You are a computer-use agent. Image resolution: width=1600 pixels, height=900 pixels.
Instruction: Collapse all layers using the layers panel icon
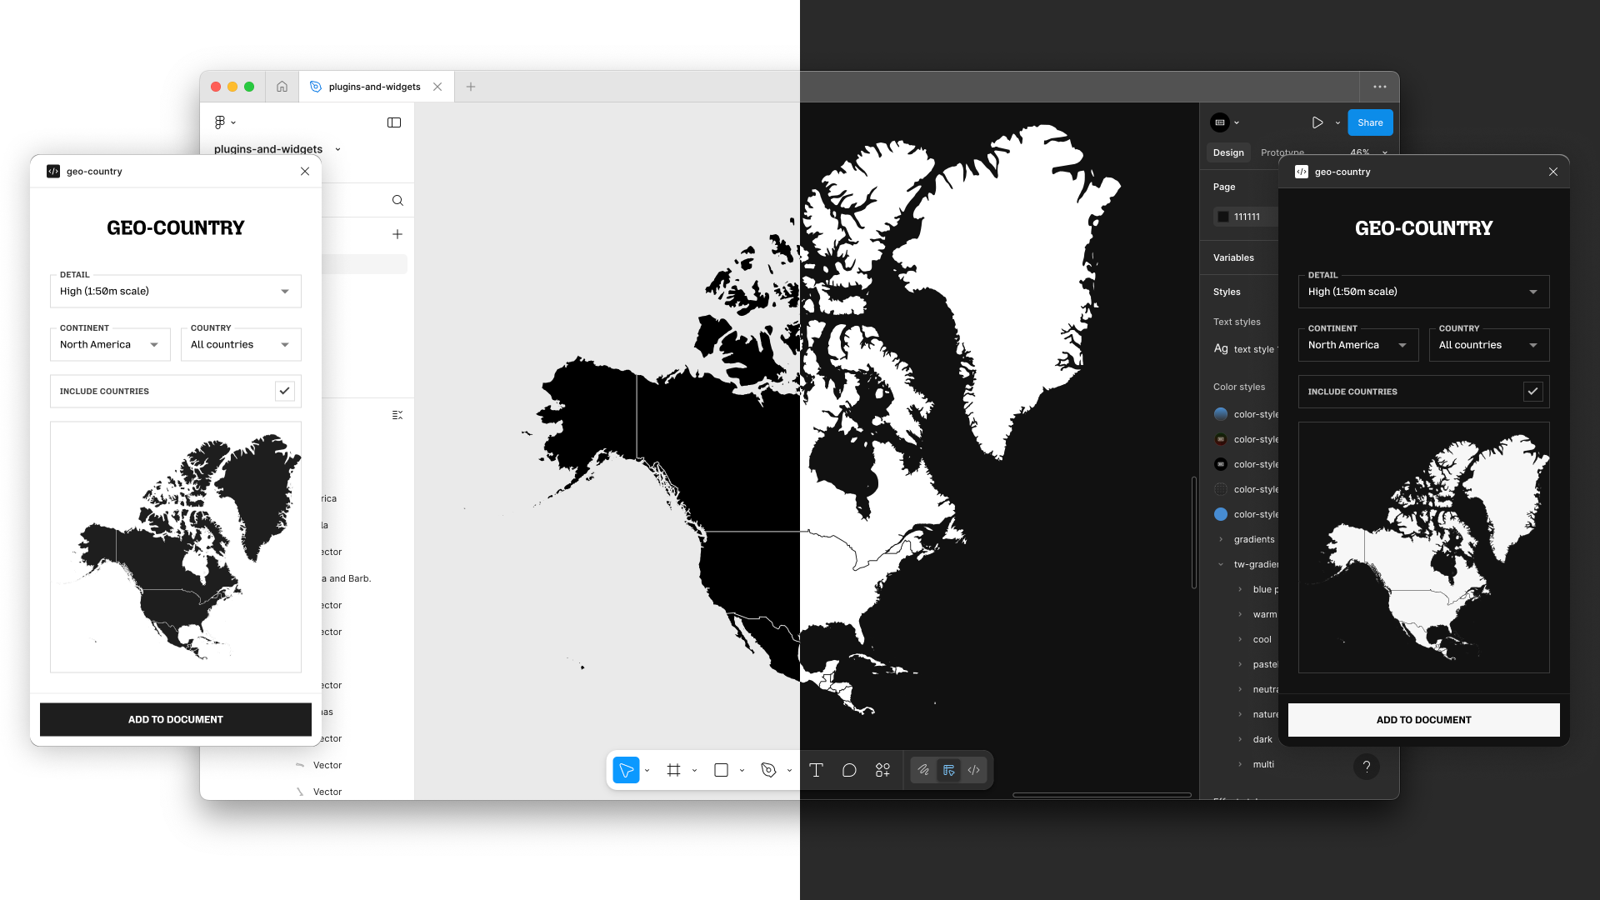(397, 415)
